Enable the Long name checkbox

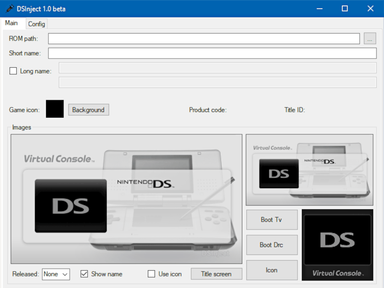12,71
